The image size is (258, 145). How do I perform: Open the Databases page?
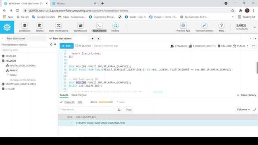point(25,27)
